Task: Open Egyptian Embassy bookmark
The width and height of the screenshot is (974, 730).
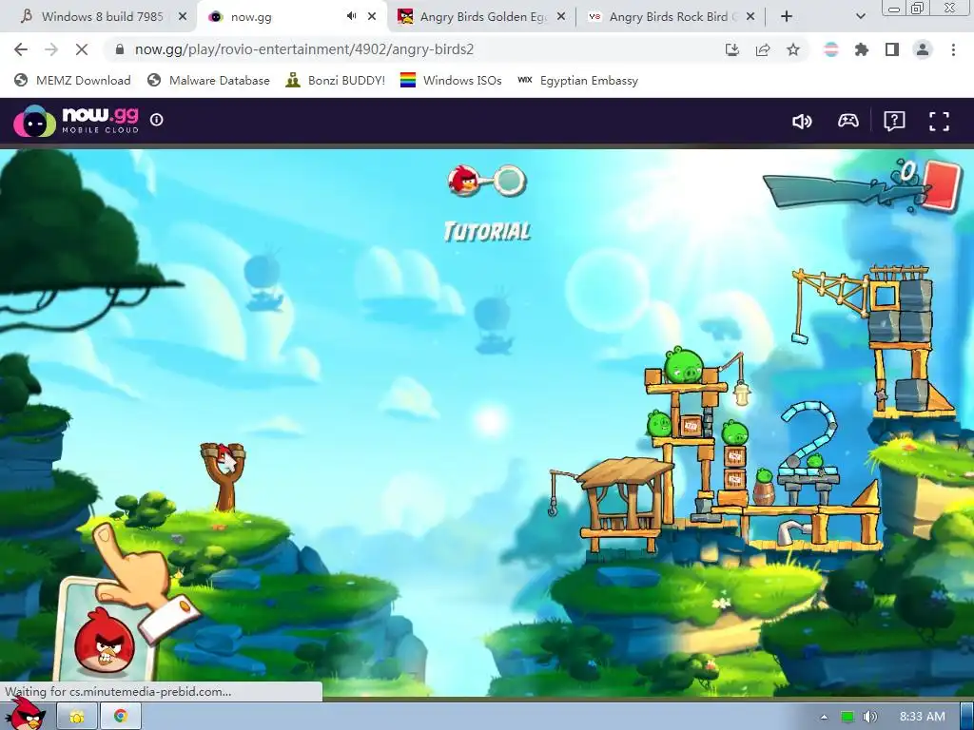Action: pyautogui.click(x=577, y=80)
